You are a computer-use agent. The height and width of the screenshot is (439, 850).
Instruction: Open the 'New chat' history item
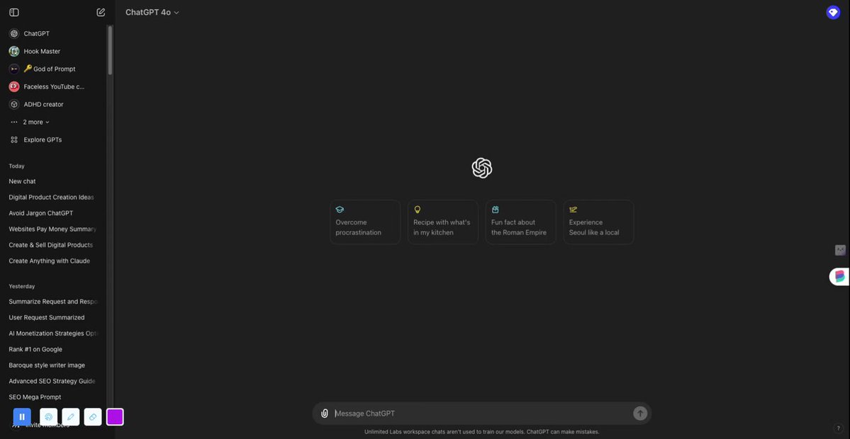(22, 181)
